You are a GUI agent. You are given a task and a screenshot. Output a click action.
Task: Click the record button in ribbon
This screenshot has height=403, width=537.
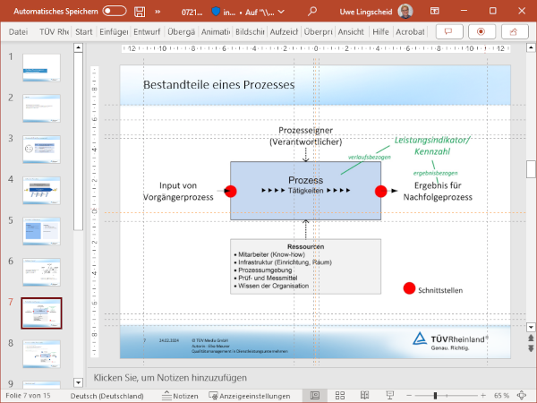tap(482, 31)
